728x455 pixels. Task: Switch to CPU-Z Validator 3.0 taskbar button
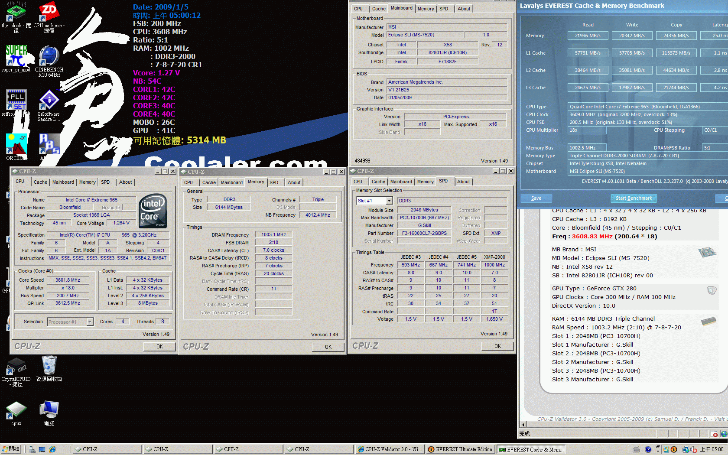[x=389, y=449]
